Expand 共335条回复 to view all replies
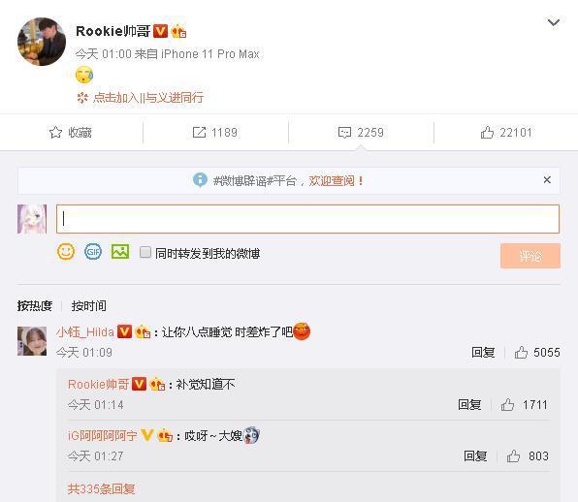 [x=101, y=489]
